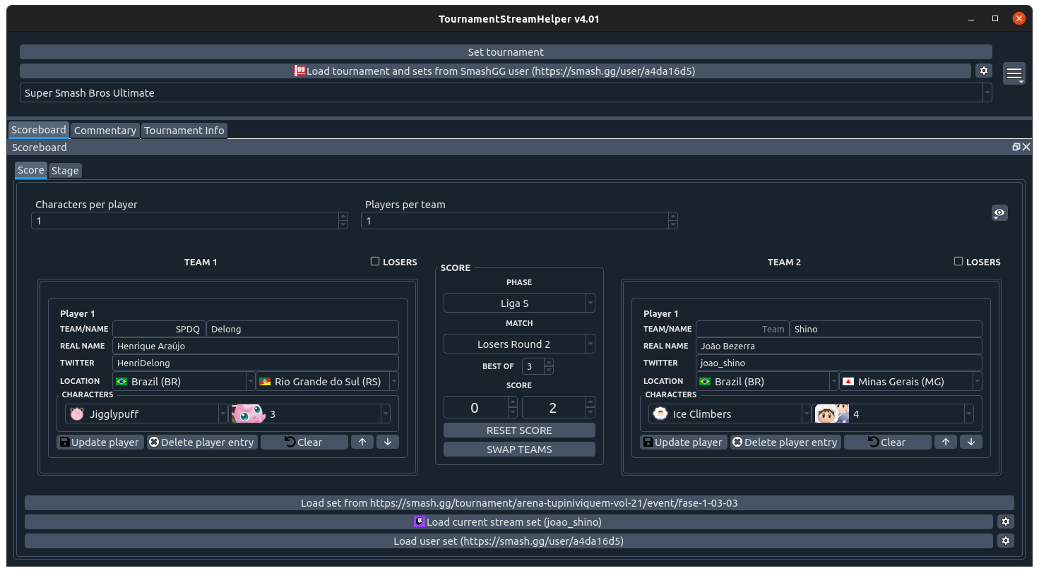Load current stream set (joao_shino)
The image size is (1039, 573).
pyautogui.click(x=509, y=521)
